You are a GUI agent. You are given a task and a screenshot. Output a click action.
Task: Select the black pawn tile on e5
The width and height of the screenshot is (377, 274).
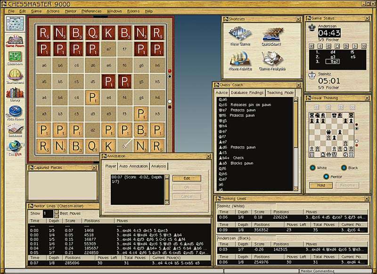tap(108, 81)
